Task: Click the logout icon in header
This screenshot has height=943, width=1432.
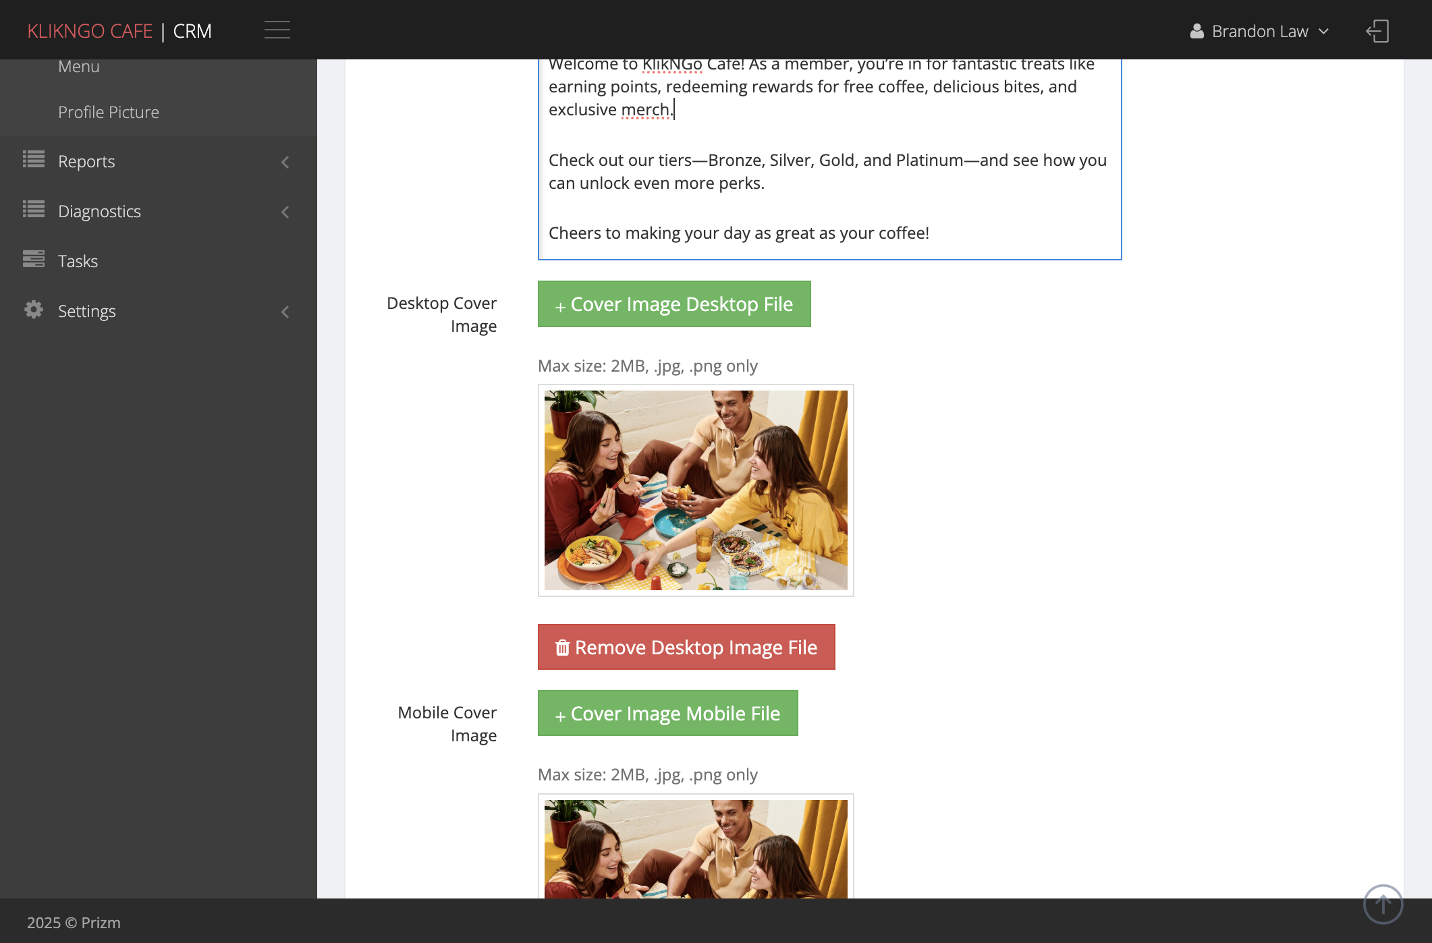Action: point(1377,31)
